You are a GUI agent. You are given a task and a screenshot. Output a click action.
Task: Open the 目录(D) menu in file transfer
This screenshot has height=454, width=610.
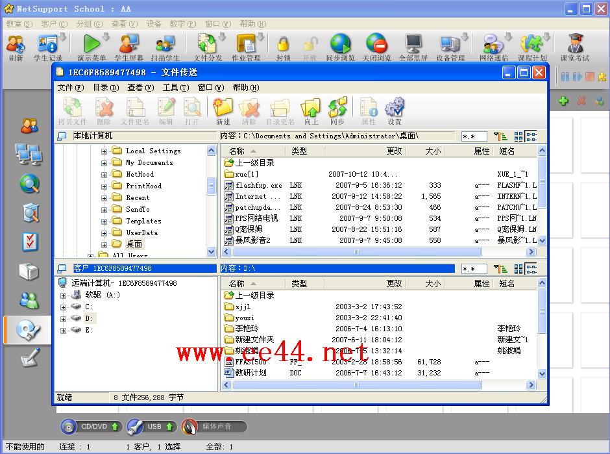(105, 88)
